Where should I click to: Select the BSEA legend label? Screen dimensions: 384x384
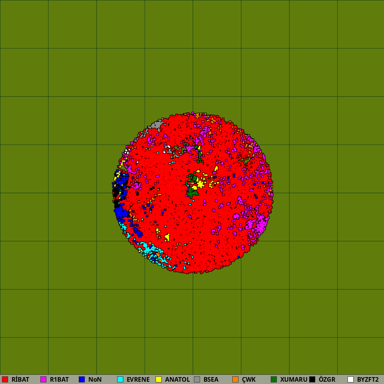click(211, 379)
